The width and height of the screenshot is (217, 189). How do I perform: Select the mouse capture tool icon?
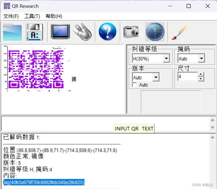click(82, 32)
